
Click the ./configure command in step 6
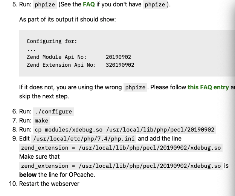pyautogui.click(x=53, y=112)
